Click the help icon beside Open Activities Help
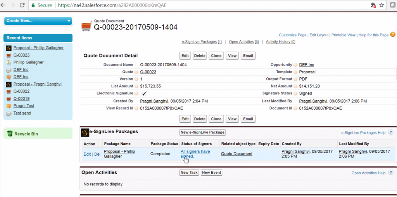 click(x=391, y=173)
